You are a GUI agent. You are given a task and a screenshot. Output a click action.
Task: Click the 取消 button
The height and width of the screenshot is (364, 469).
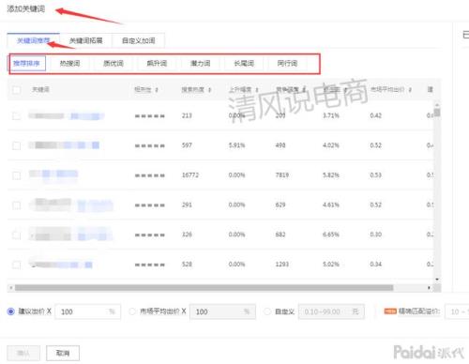coord(63,353)
